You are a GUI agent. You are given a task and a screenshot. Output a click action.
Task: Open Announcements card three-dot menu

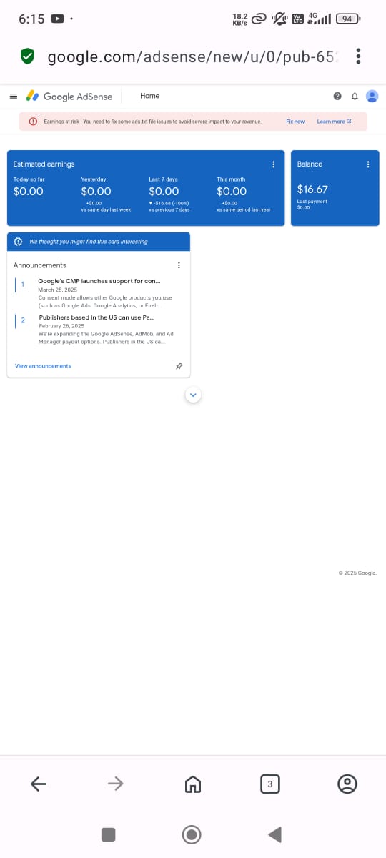[179, 265]
